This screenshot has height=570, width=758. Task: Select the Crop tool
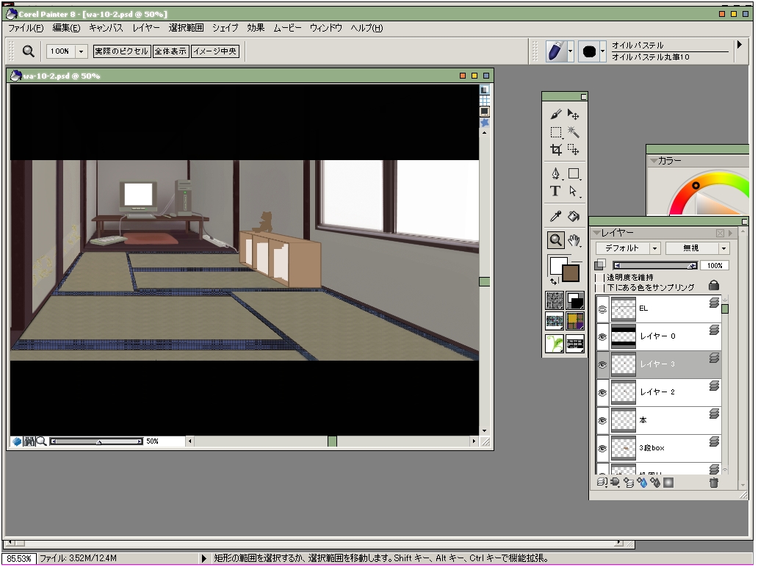[x=556, y=150]
